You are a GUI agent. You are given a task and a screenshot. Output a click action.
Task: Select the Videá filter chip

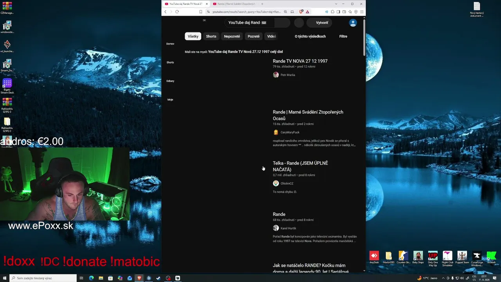[272, 36]
